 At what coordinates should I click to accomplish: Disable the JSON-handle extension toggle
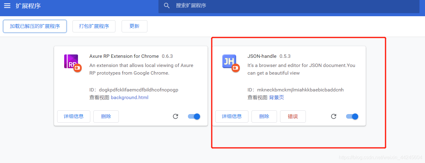pos(352,117)
